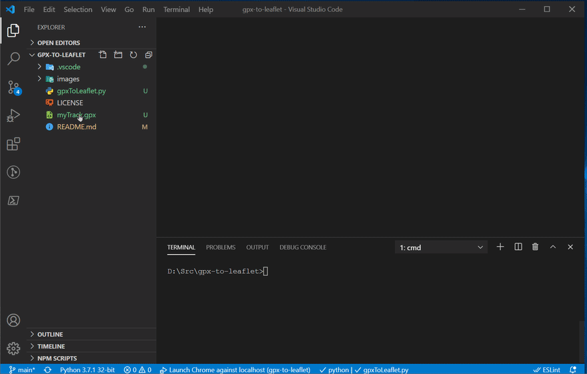587x374 pixels.
Task: Open the LICENSE file
Action: [x=91, y=103]
